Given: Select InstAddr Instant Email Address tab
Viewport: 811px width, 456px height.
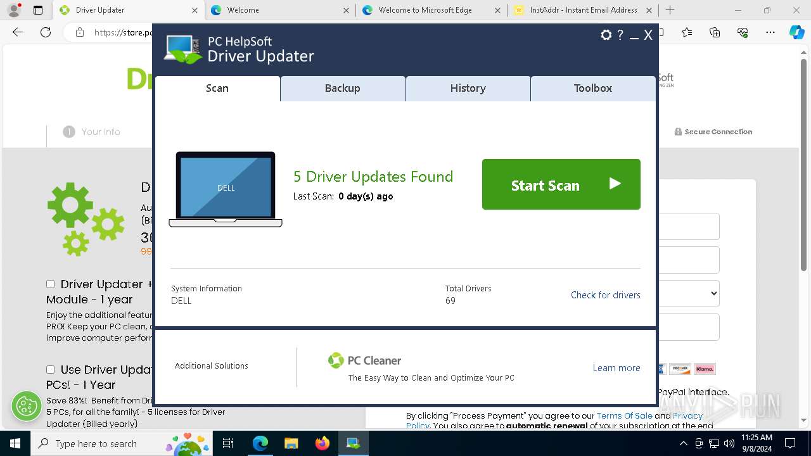Looking at the screenshot, I should point(583,10).
